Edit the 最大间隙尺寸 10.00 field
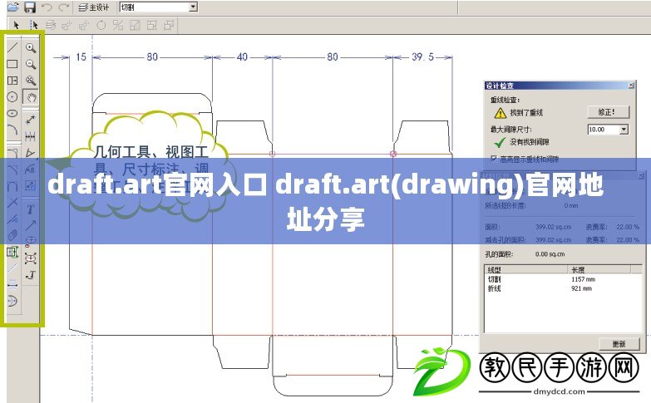The width and height of the screenshot is (651, 403). point(604,130)
